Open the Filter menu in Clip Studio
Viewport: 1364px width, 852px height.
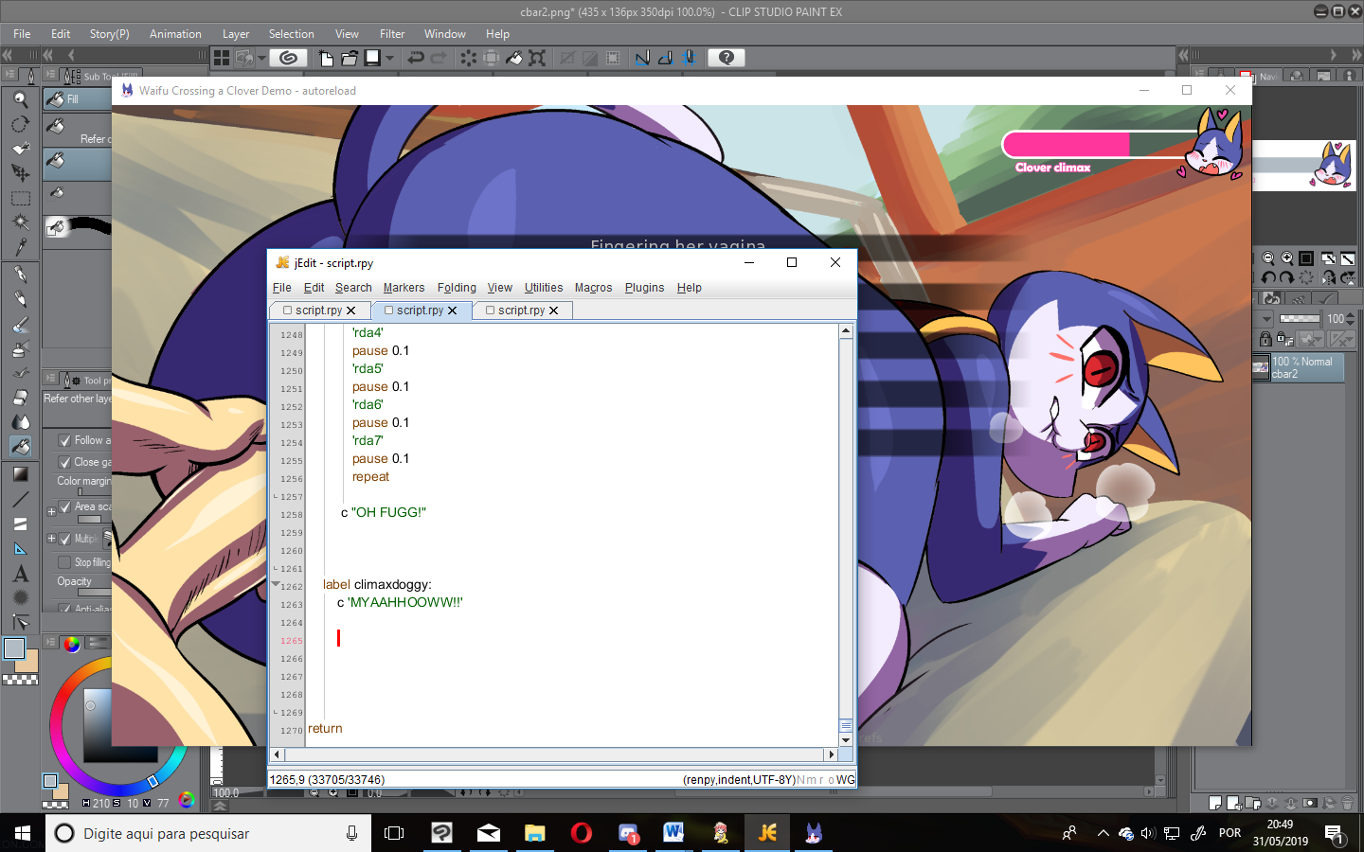click(x=392, y=34)
